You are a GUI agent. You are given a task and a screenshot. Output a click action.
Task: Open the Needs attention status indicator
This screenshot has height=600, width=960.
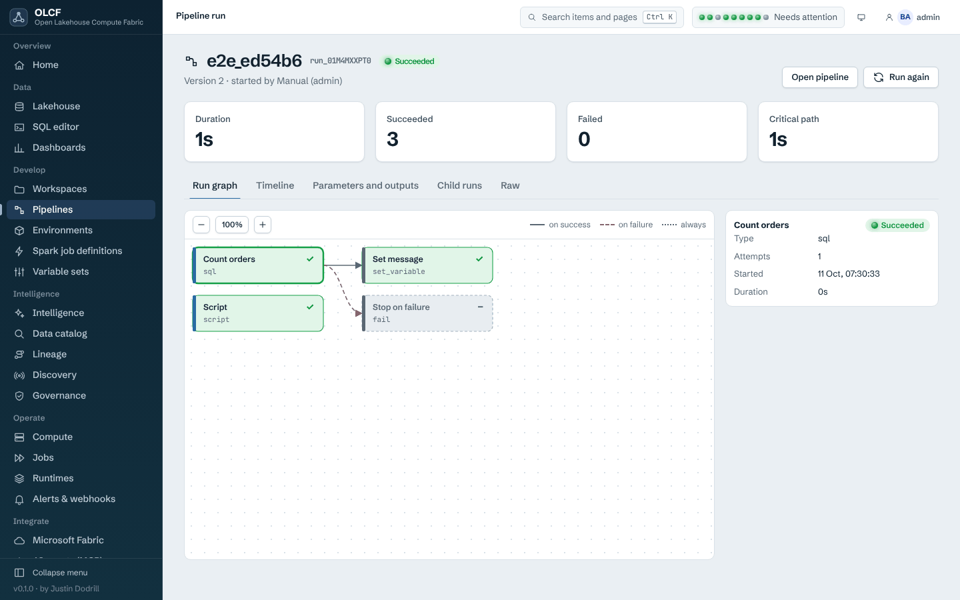pyautogui.click(x=768, y=17)
